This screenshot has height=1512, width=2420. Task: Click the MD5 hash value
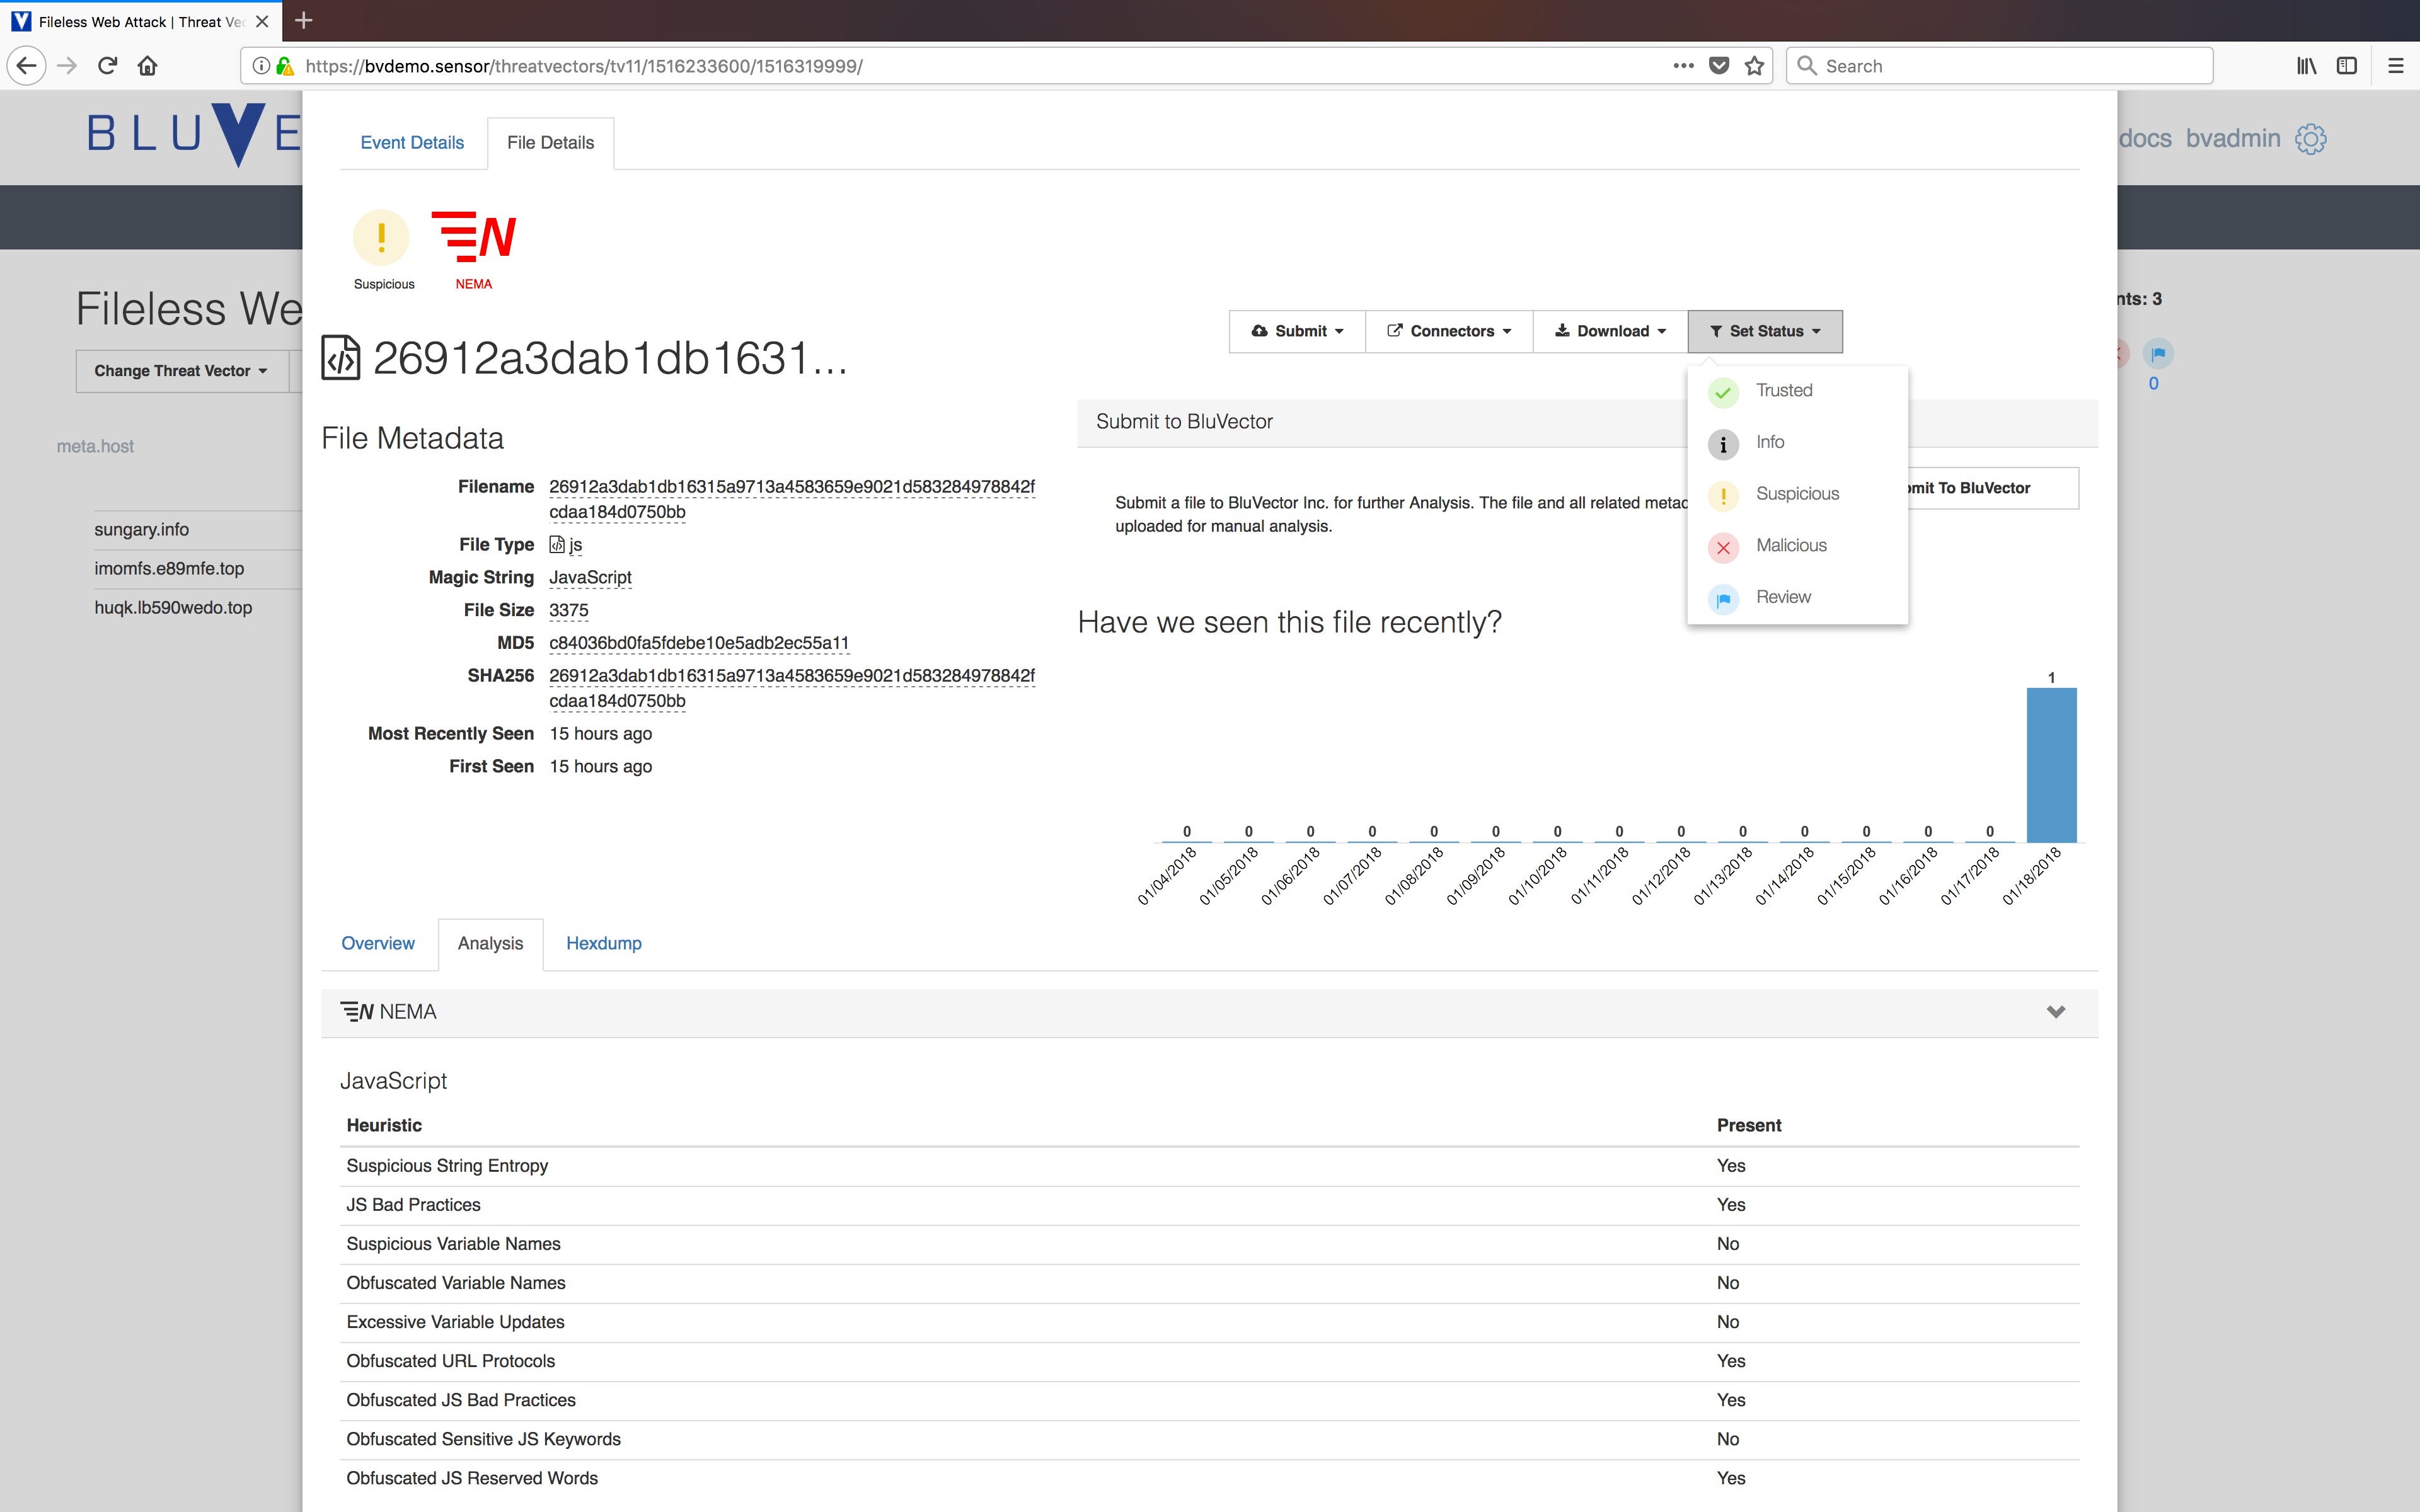(x=699, y=643)
